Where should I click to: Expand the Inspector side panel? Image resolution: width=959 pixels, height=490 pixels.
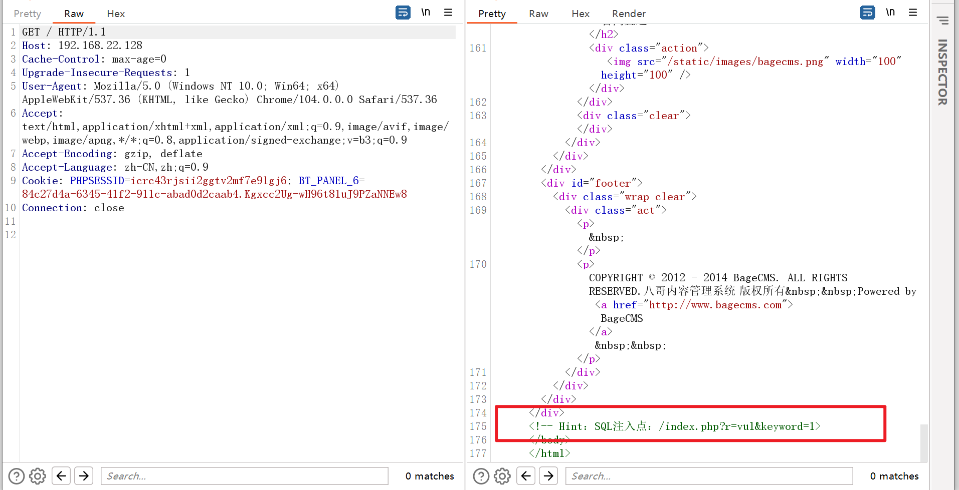pyautogui.click(x=942, y=72)
